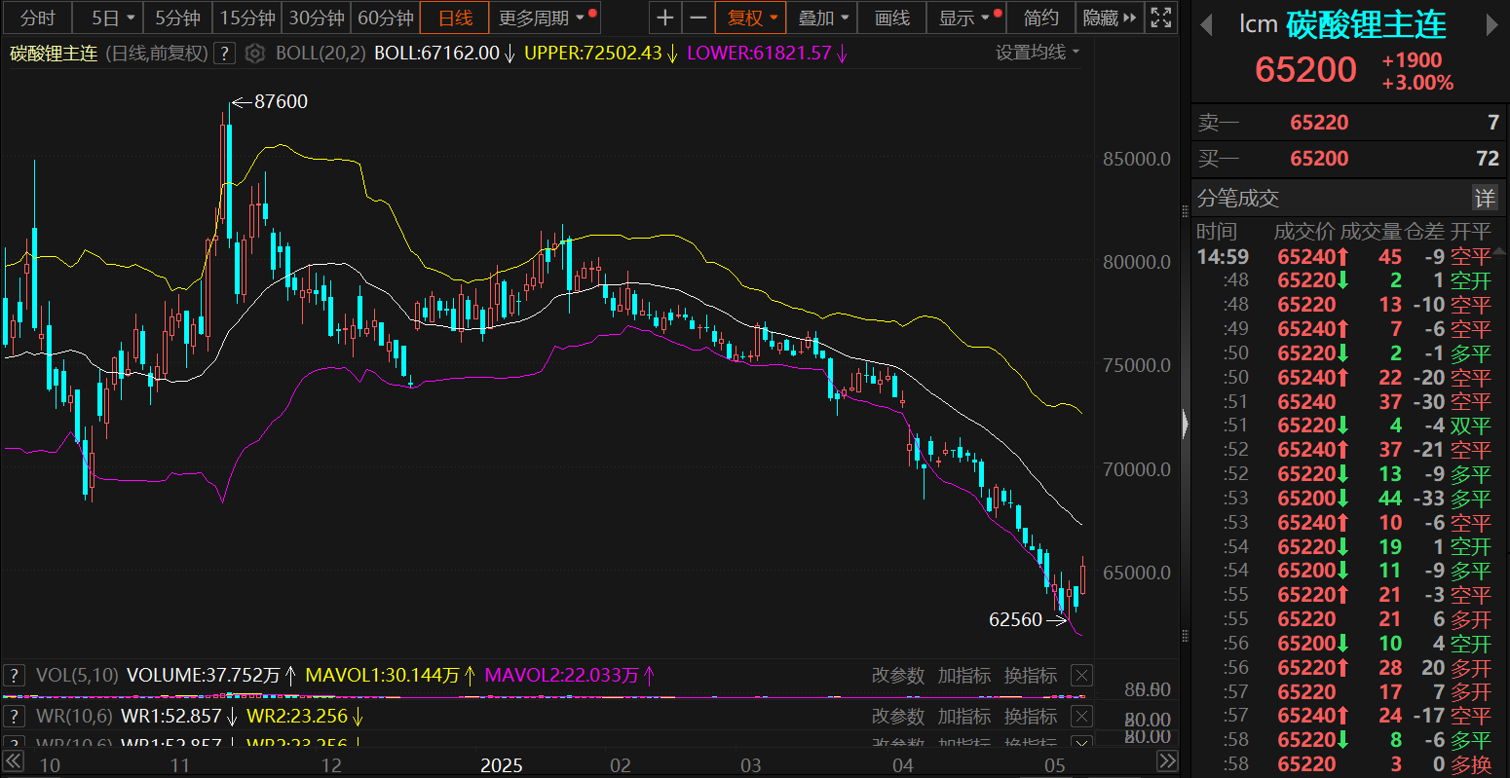Image resolution: width=1510 pixels, height=778 pixels.
Task: Select the 60分钟 period tab
Action: 386,18
